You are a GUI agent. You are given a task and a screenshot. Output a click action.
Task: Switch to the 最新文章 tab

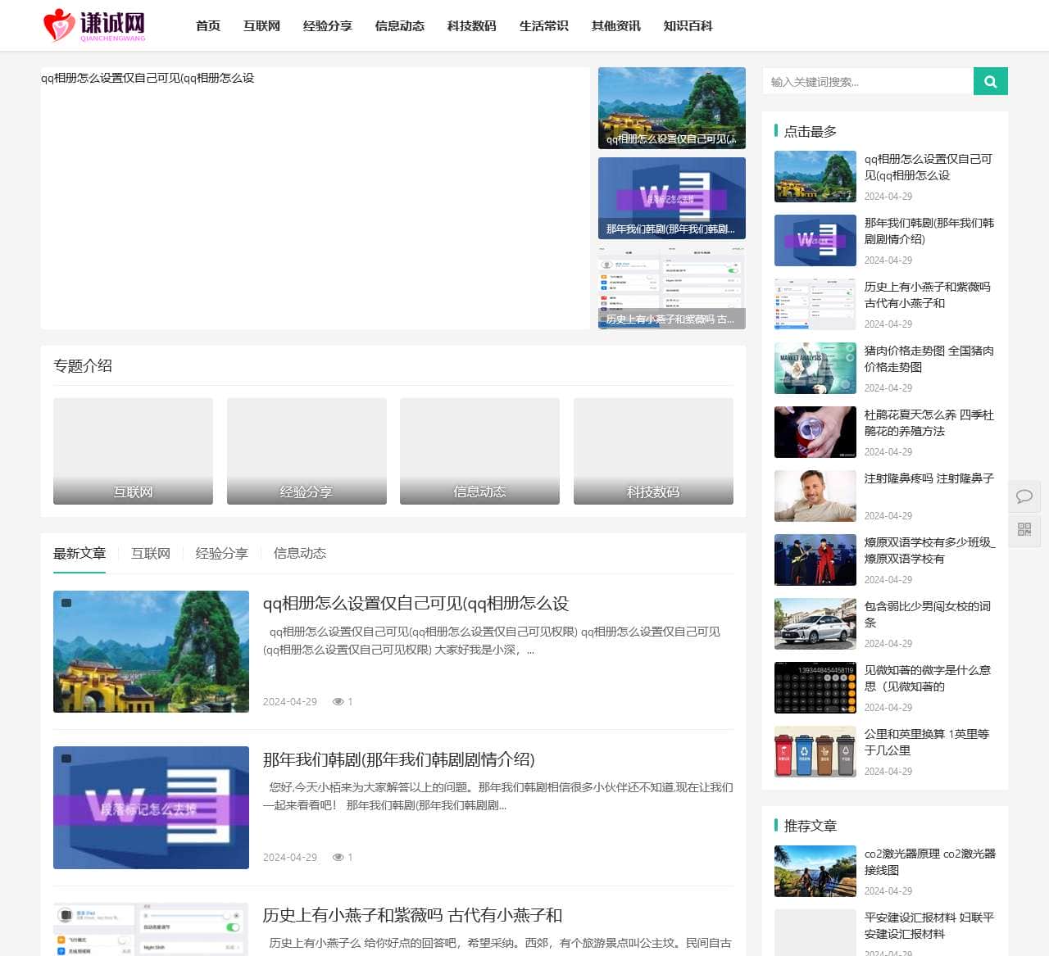[x=79, y=553]
